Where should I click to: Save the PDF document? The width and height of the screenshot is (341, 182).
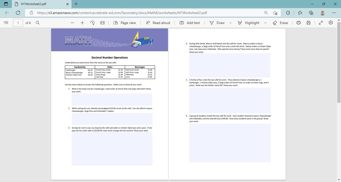tap(309, 23)
